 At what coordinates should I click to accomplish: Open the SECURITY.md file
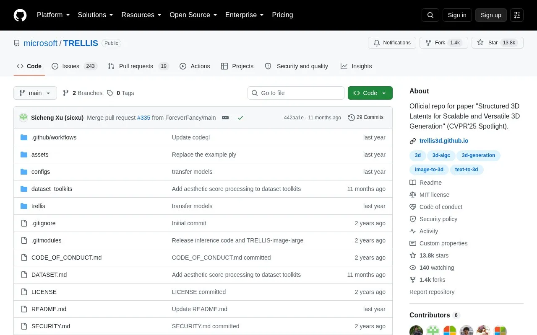tap(51, 326)
